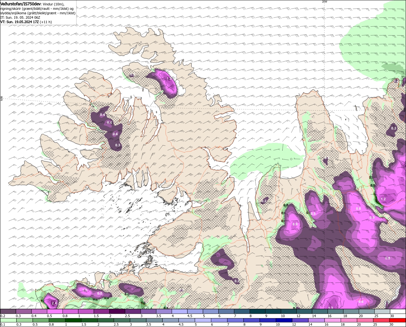Click the 'Veðurstofan/IS750dev' title text
Viewport: 406px width, 327px height.
[21, 4]
